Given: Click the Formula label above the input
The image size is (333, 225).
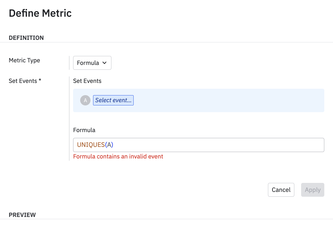Looking at the screenshot, I should pyautogui.click(x=84, y=130).
